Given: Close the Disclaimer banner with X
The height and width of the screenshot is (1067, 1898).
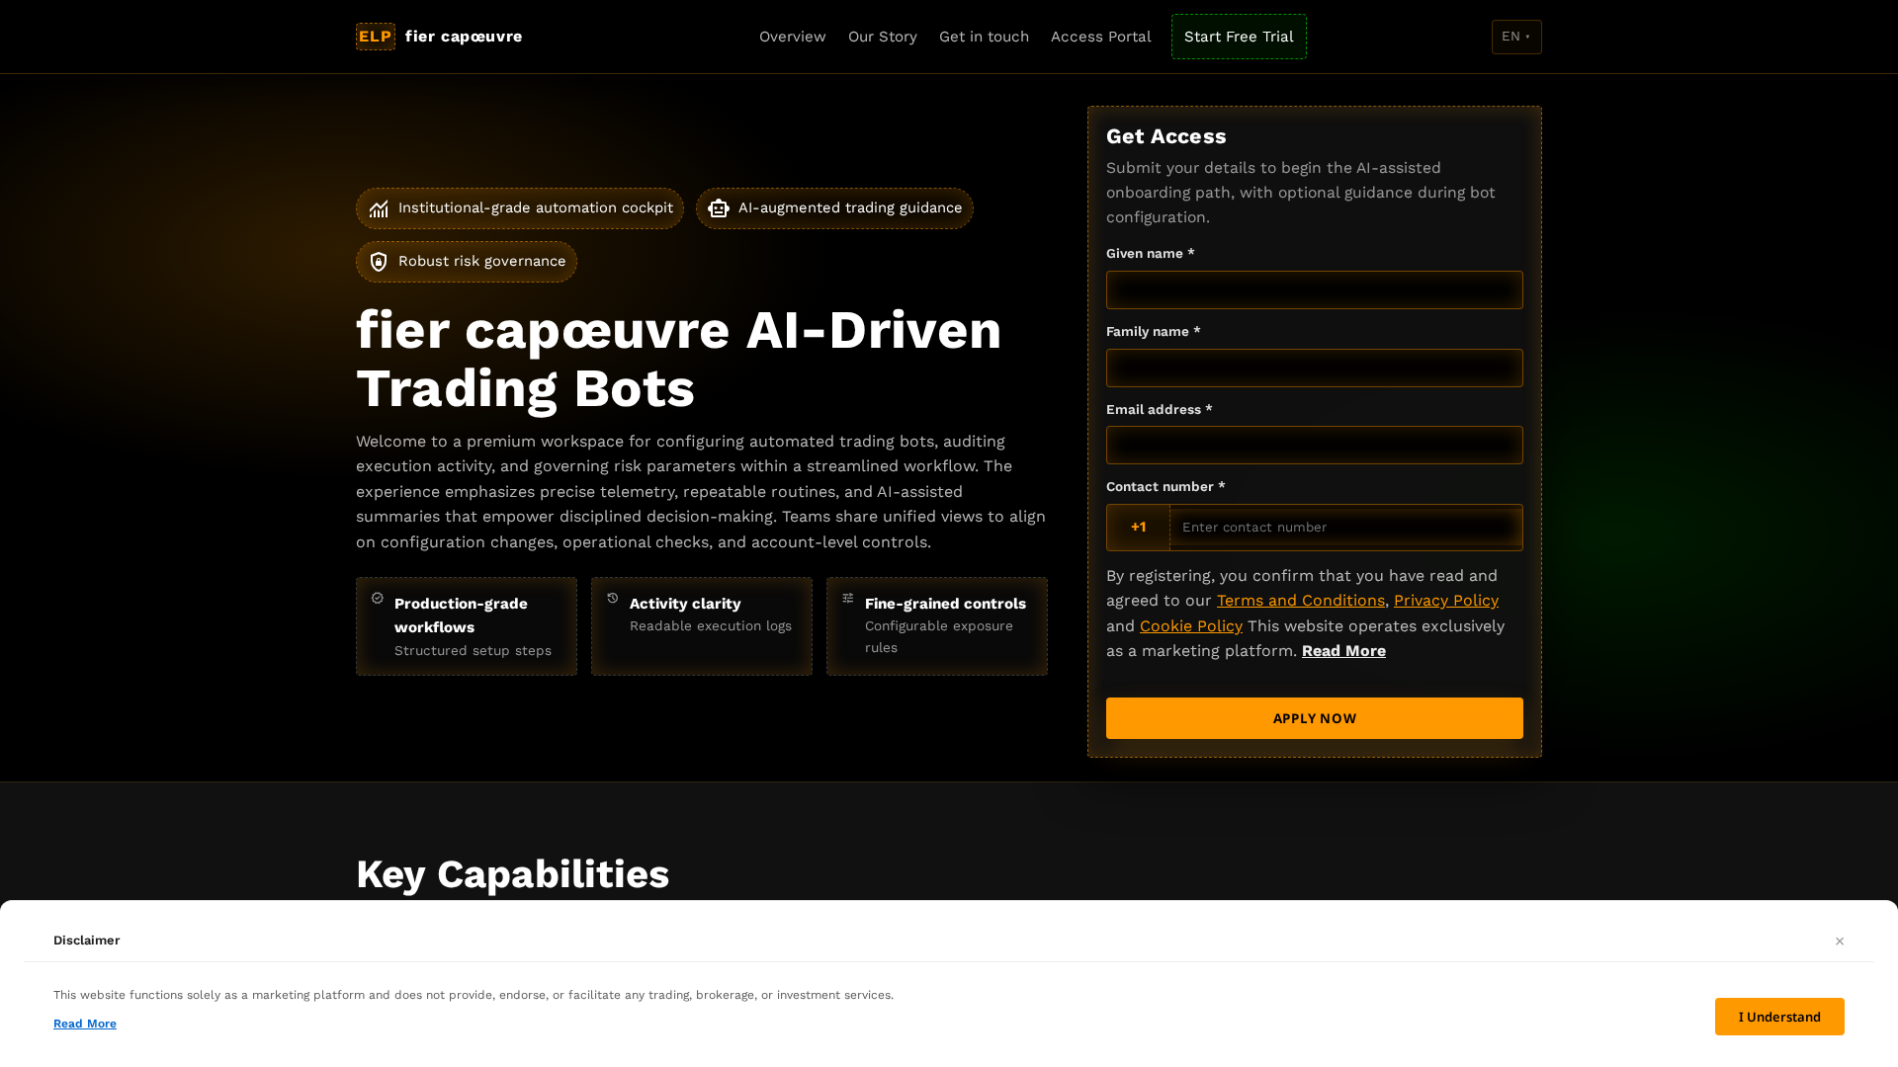Looking at the screenshot, I should [x=1840, y=942].
